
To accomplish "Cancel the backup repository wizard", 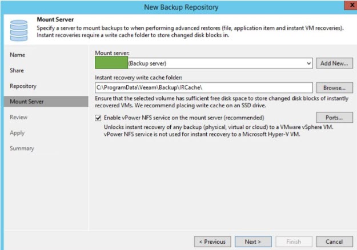I will 334,241.
